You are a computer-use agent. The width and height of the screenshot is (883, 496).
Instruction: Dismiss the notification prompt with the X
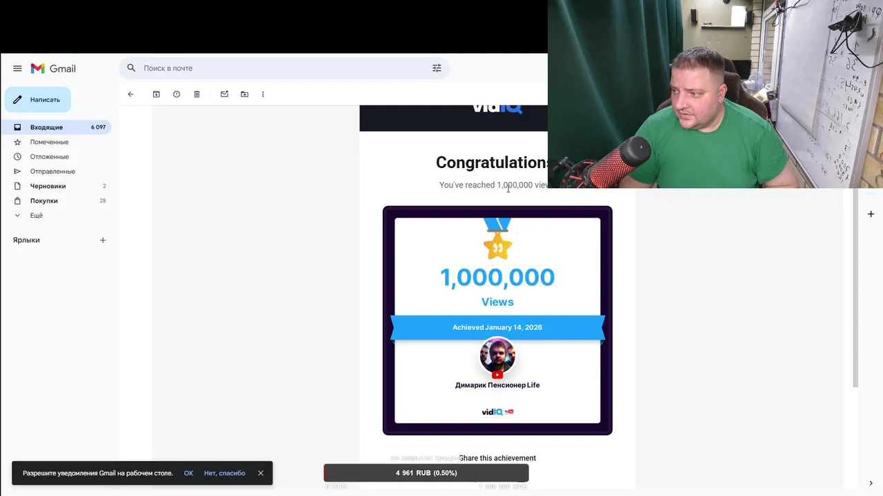[x=261, y=473]
